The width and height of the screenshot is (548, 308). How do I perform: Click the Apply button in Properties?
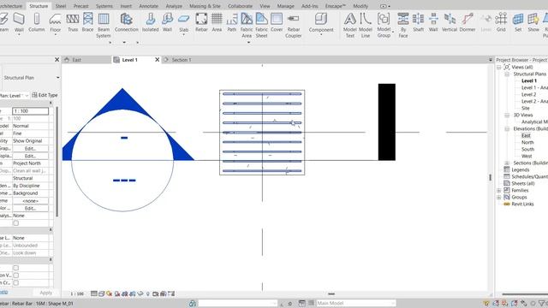(45, 293)
